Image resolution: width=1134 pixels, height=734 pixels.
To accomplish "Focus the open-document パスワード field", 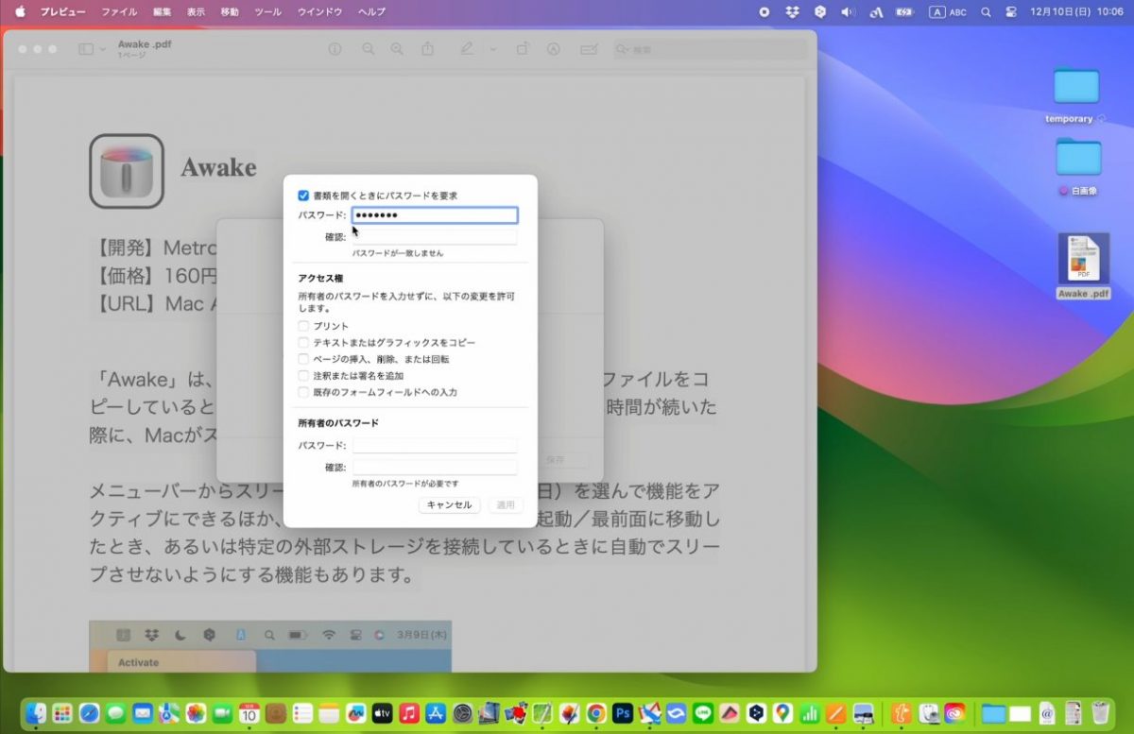I will pos(435,215).
